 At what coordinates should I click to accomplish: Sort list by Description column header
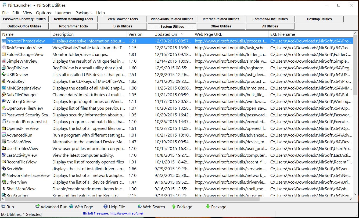[89, 34]
